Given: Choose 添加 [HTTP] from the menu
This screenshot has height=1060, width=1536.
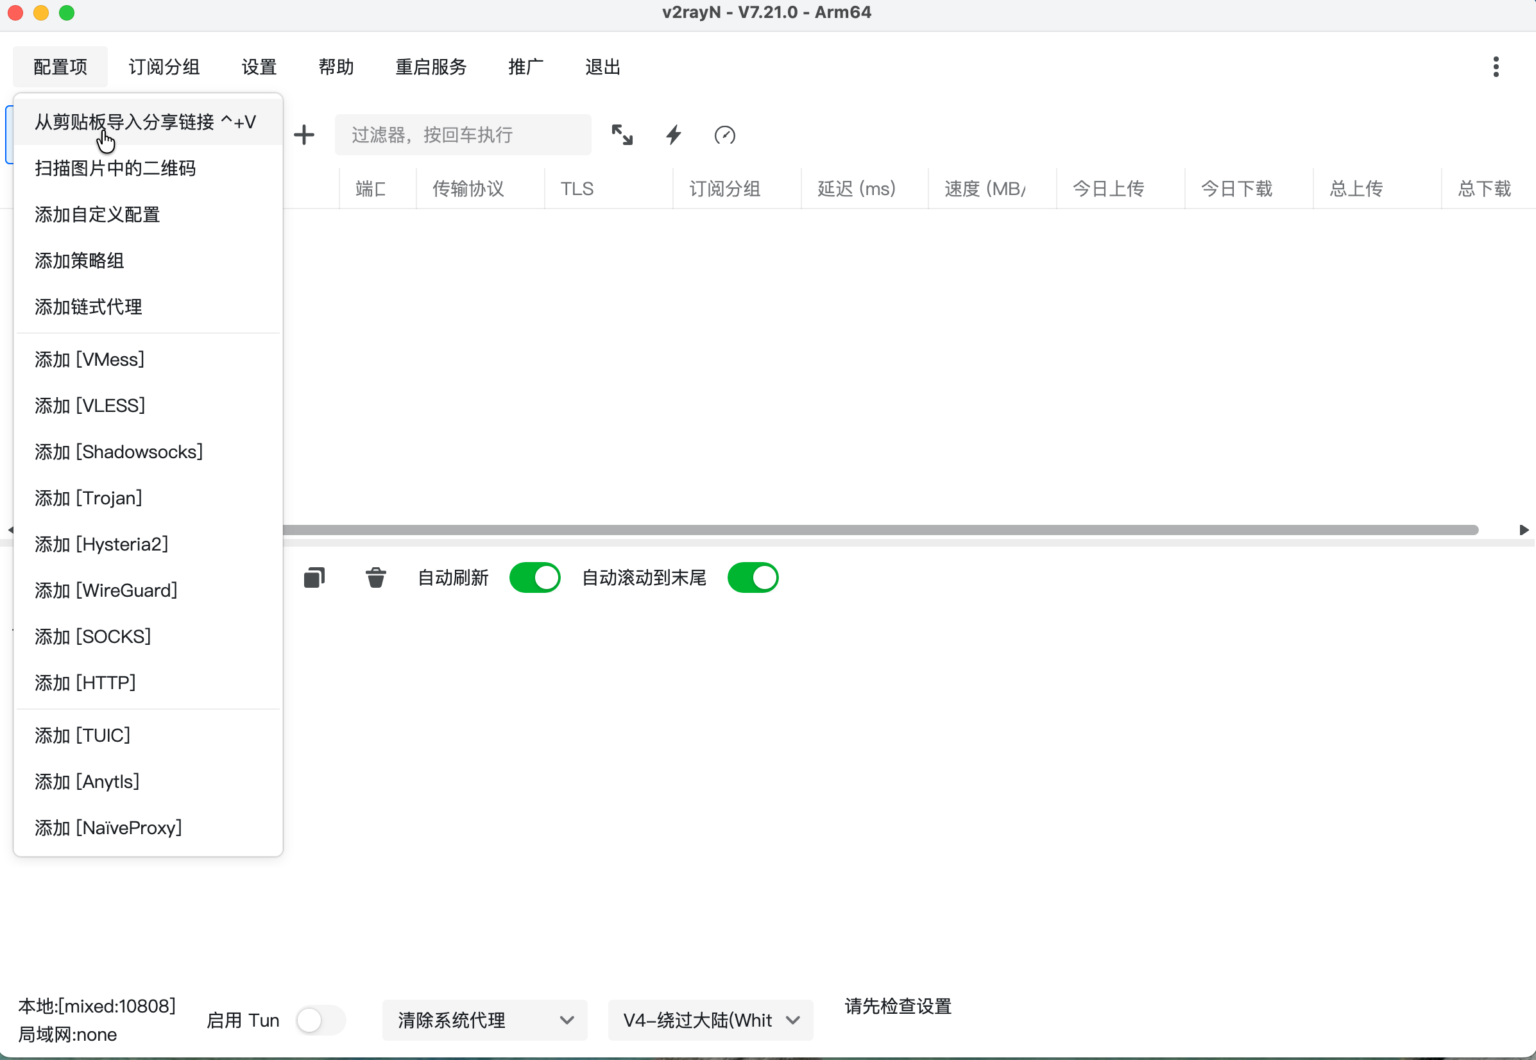Looking at the screenshot, I should coord(148,683).
